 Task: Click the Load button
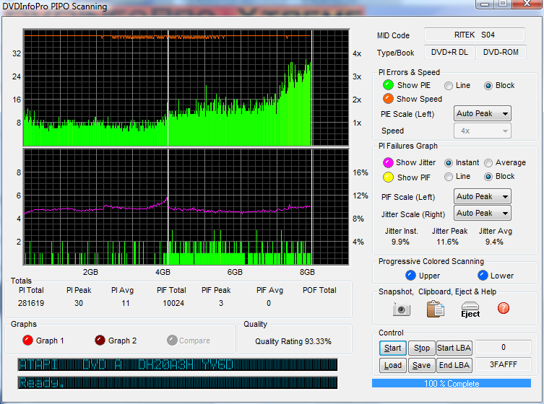point(393,365)
